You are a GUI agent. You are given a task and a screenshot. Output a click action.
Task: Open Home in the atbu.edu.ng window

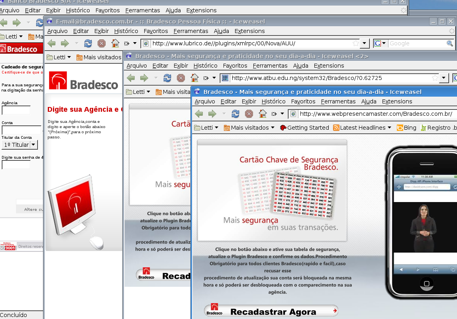[195, 78]
